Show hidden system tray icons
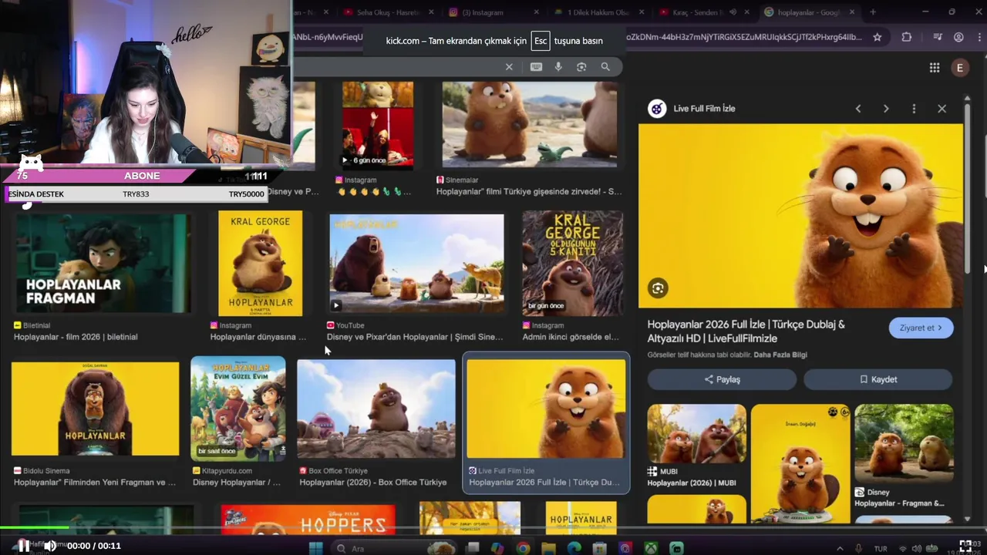Screen dimensions: 987x555 (840, 548)
